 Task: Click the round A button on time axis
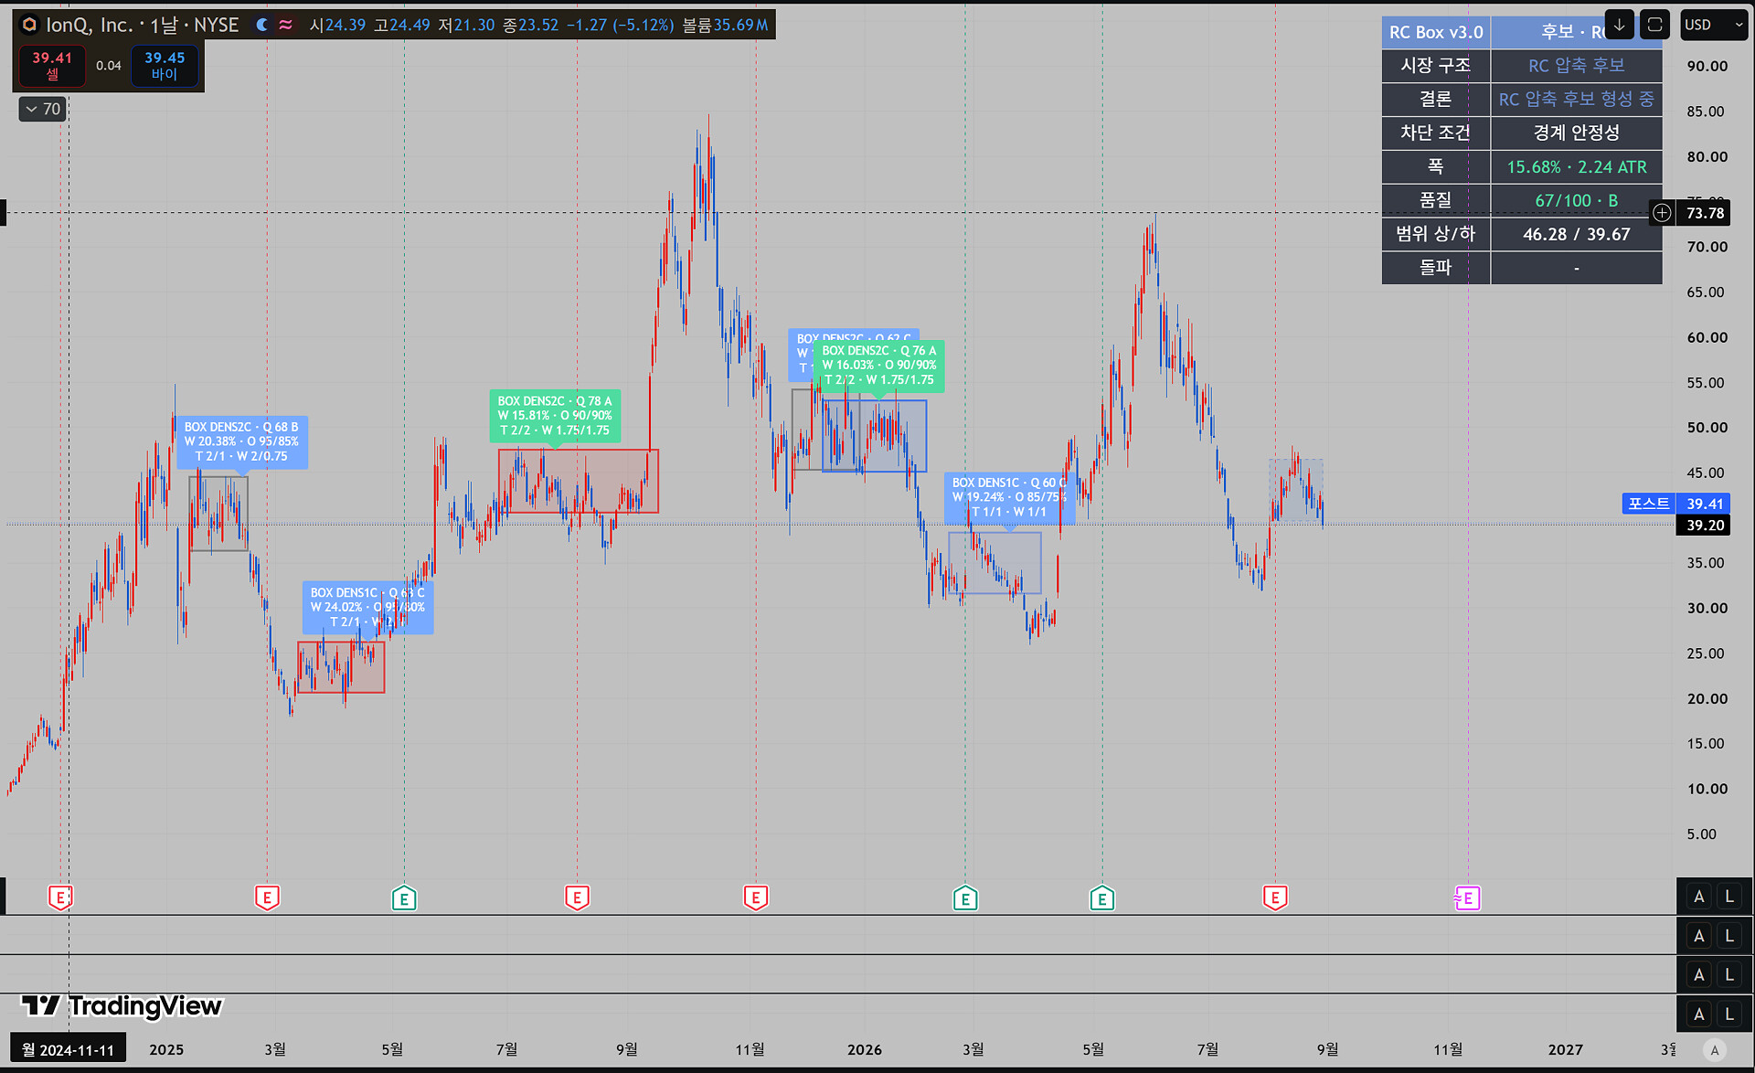point(1715,1049)
